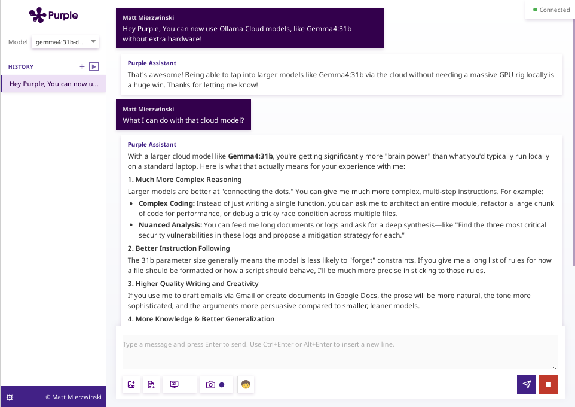Click the attach document icon
The height and width of the screenshot is (407, 575).
point(151,385)
